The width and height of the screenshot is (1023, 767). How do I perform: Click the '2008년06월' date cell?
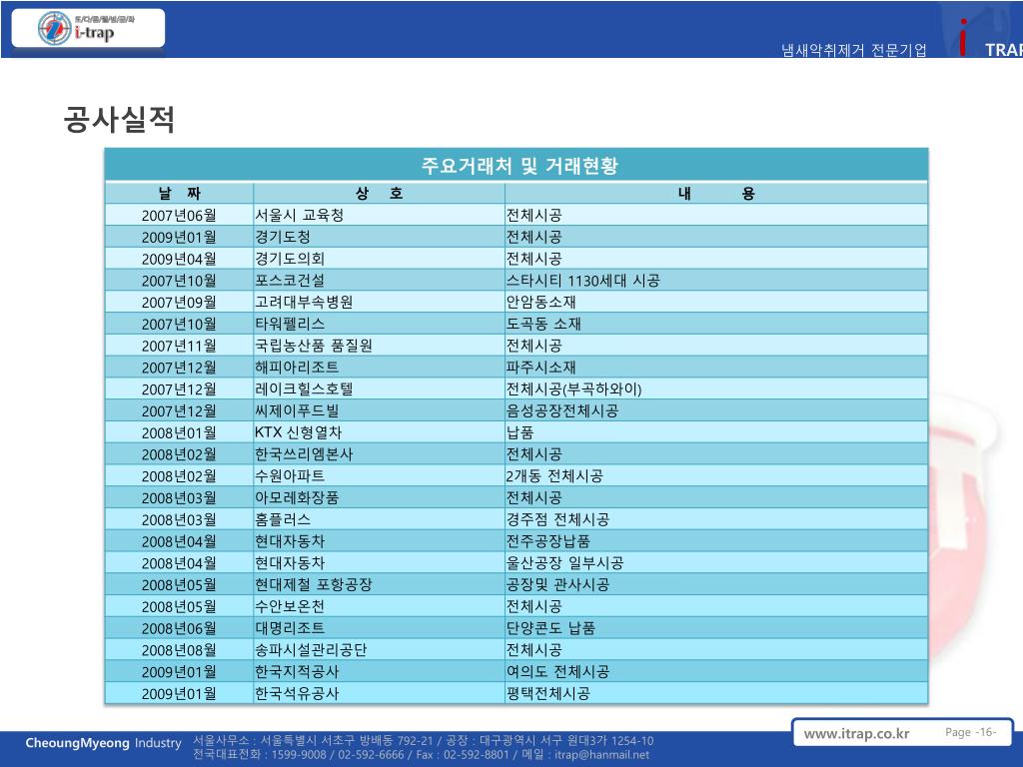(179, 628)
